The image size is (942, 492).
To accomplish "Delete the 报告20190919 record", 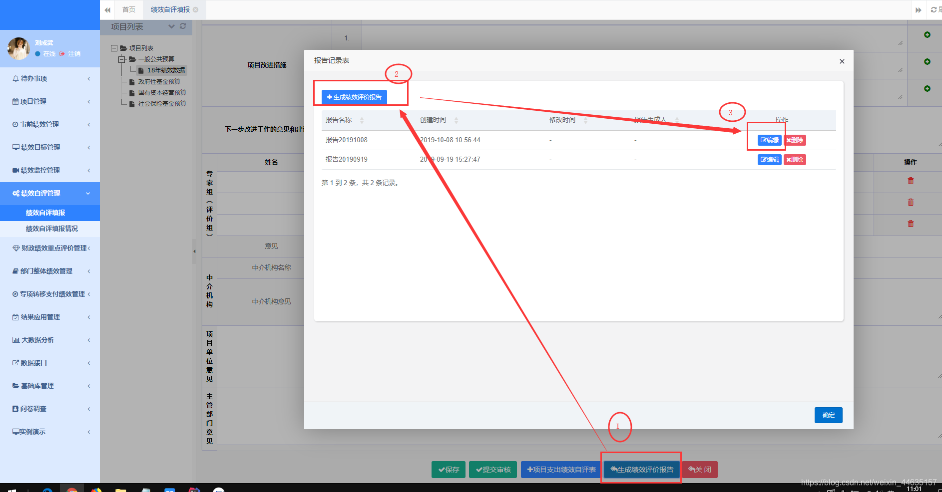I will click(x=795, y=160).
